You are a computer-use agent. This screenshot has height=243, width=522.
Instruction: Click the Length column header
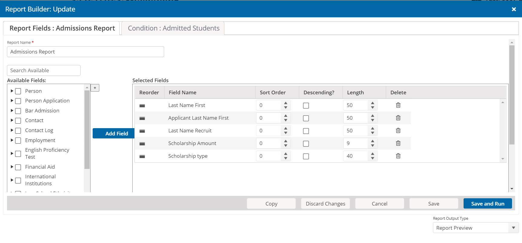pyautogui.click(x=364, y=92)
